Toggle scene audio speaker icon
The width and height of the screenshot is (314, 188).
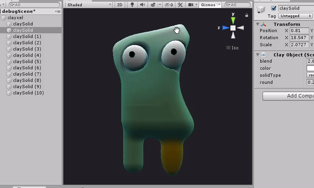(x=142, y=5)
